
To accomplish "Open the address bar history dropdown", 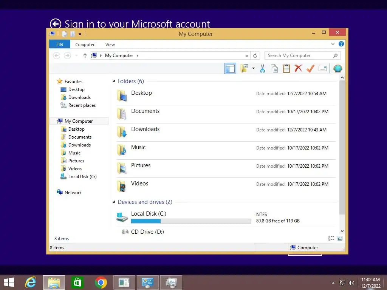I will click(247, 56).
